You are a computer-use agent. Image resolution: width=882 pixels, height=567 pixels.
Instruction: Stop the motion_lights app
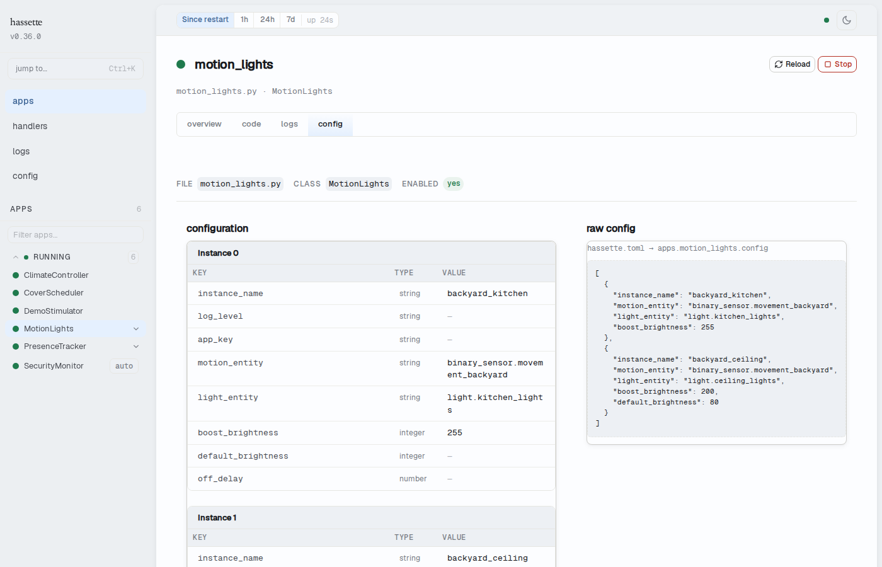coord(837,64)
